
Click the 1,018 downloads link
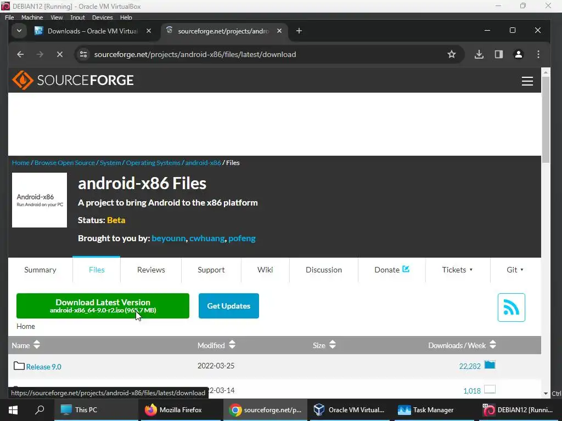pyautogui.click(x=471, y=390)
